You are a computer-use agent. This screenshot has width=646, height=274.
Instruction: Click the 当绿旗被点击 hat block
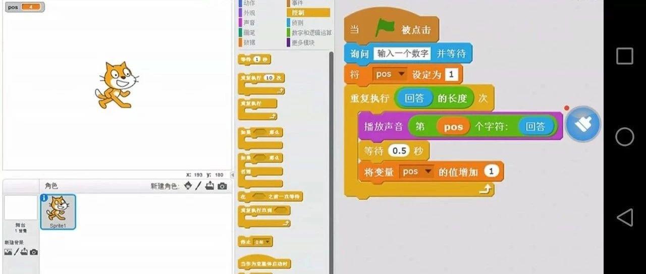pos(391,25)
